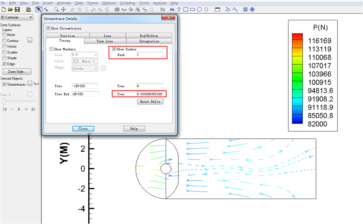Click ellipsis button next to Shape dropdown
Screen dimensions: 363x224
coord(103,69)
